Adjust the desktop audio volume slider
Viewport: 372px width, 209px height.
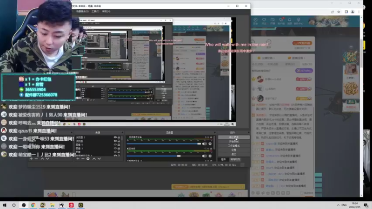click(x=164, y=156)
